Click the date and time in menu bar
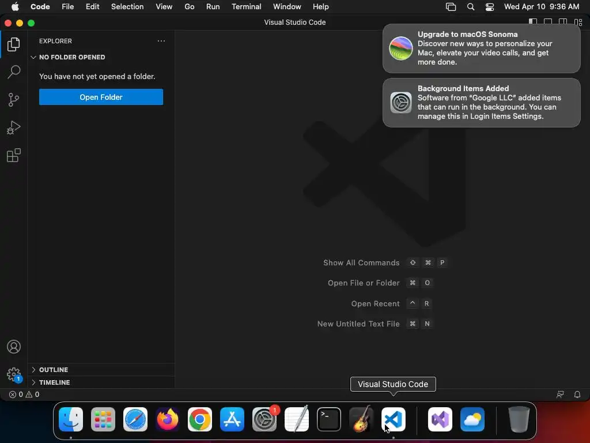 pyautogui.click(x=542, y=7)
